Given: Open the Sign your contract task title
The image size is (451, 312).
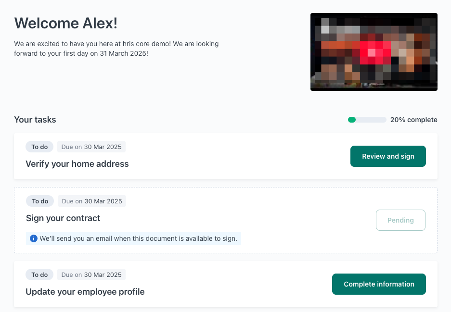Looking at the screenshot, I should (x=63, y=218).
